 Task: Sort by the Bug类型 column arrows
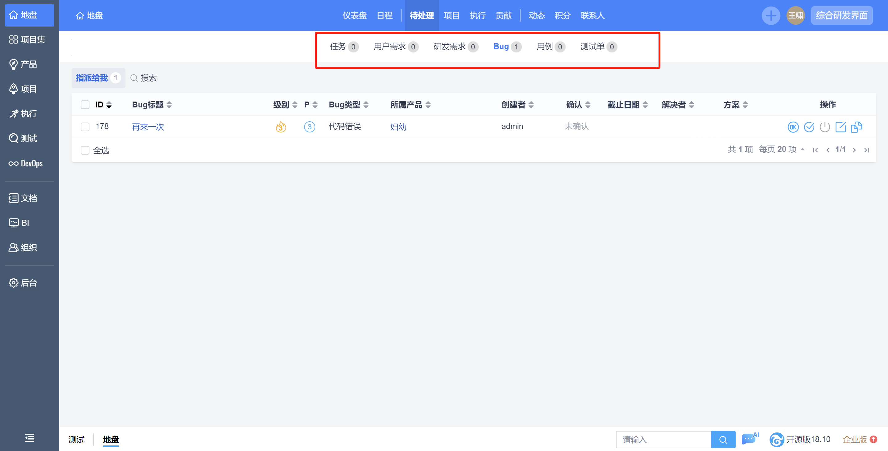point(366,105)
